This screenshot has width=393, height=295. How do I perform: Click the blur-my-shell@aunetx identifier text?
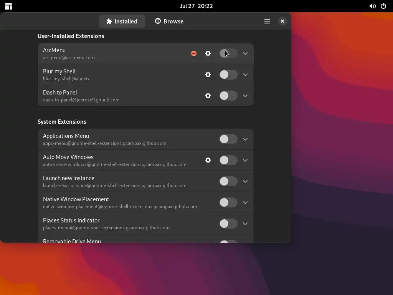[66, 79]
